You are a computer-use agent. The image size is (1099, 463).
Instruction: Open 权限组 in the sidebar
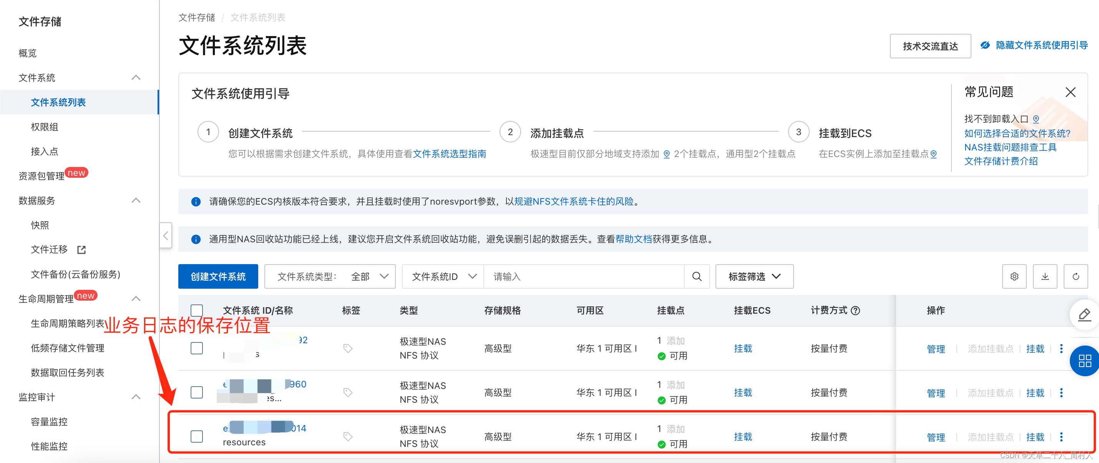tap(44, 127)
